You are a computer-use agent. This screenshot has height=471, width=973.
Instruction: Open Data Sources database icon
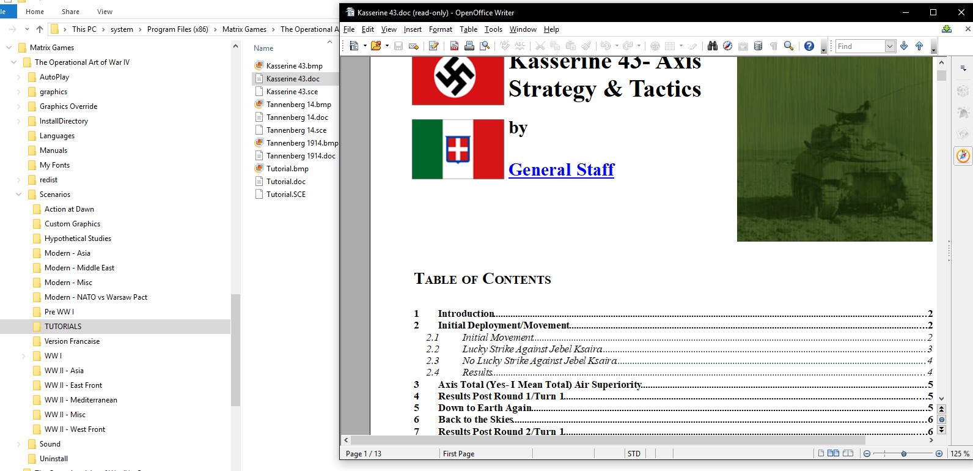(758, 46)
